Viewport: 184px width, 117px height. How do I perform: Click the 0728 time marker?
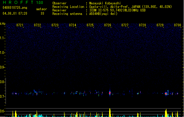[142, 25]
